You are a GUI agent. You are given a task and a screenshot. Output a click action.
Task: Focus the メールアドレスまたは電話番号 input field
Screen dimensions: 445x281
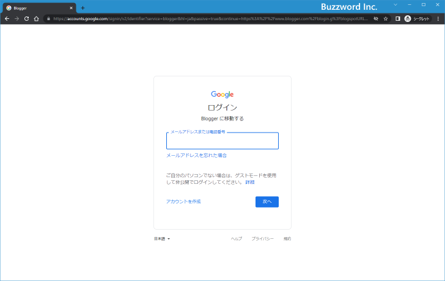(x=223, y=140)
